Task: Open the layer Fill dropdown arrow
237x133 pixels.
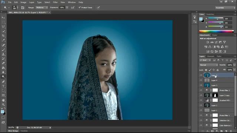Action: pyautogui.click(x=234, y=70)
